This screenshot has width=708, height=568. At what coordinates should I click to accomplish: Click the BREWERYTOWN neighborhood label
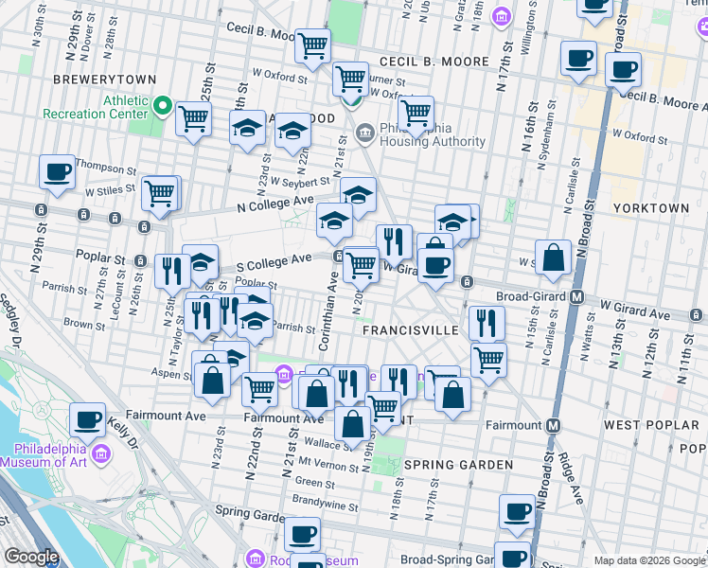[105, 80]
